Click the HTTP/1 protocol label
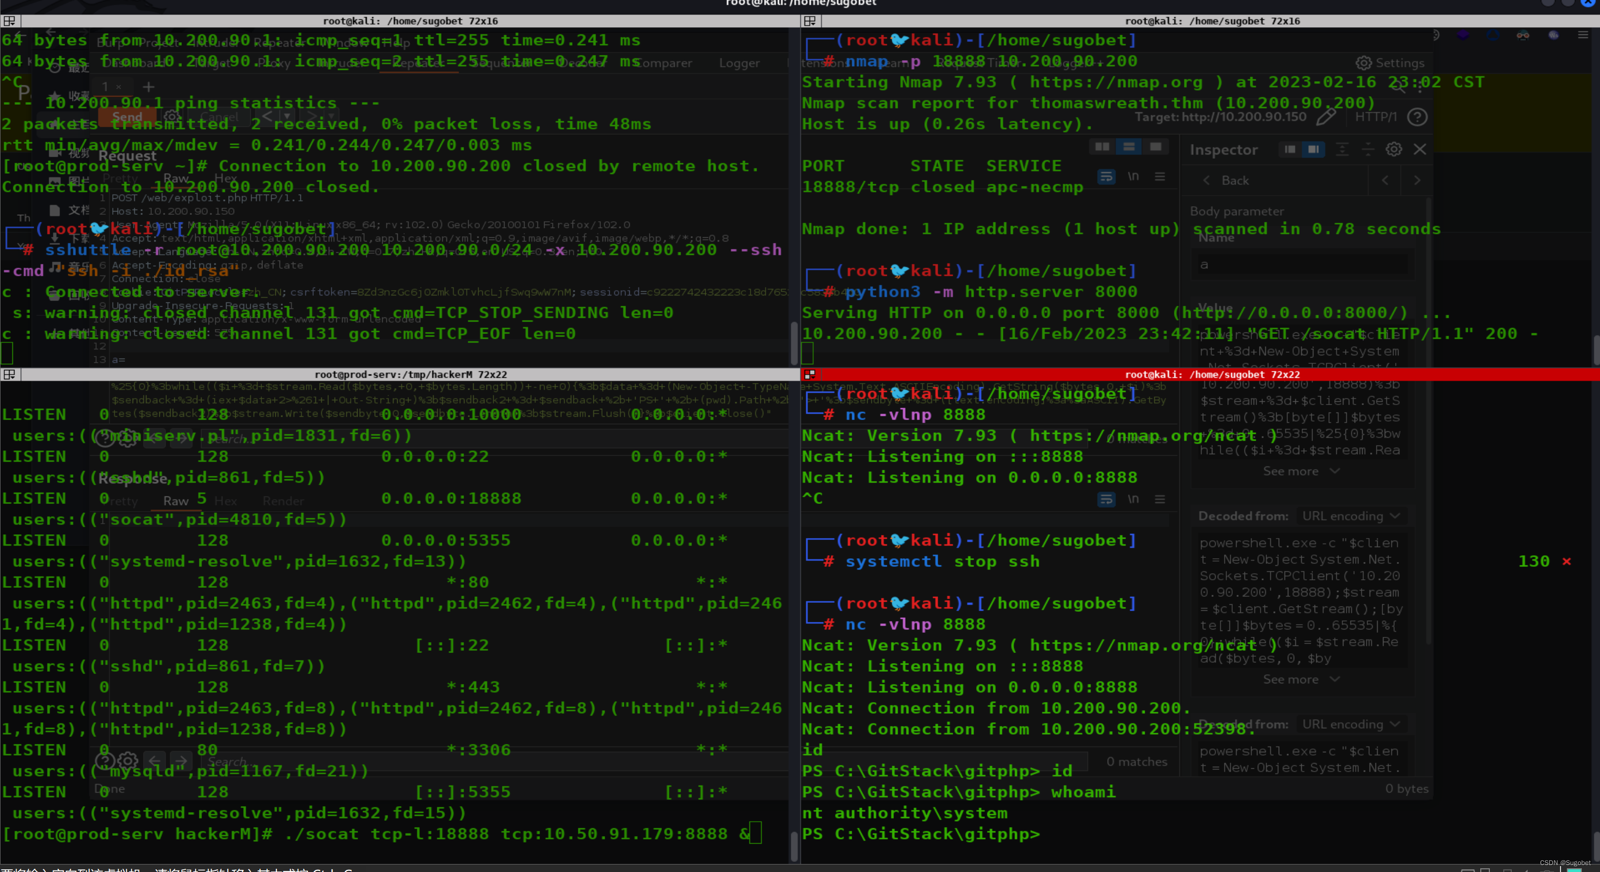Screen dimensions: 1600x872 (1376, 116)
